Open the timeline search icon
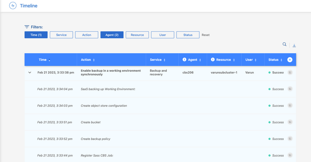The height and width of the screenshot is (162, 311). point(284,45)
